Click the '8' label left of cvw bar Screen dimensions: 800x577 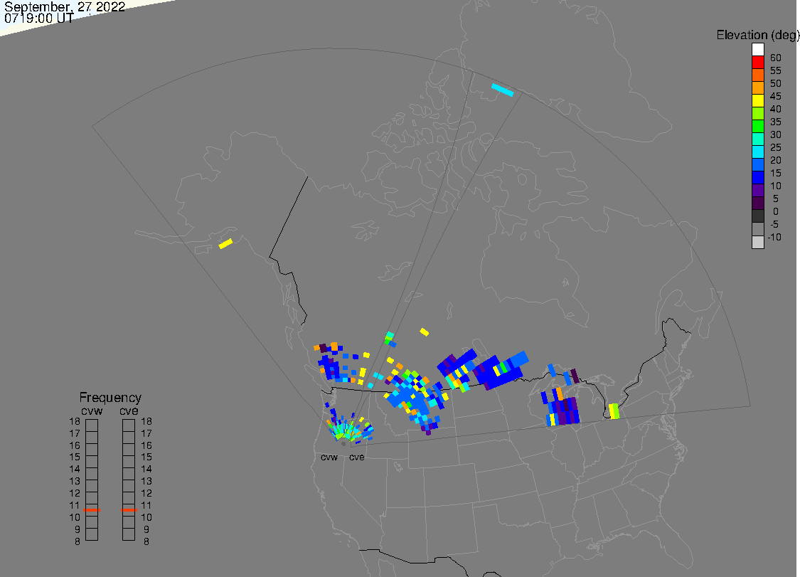pyautogui.click(x=78, y=541)
